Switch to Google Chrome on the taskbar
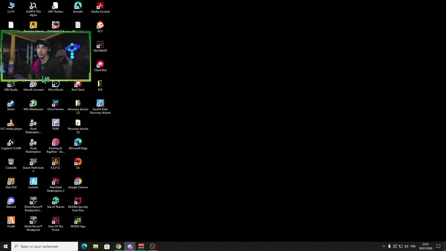Viewport: 446px width, 251px height. pyautogui.click(x=118, y=246)
